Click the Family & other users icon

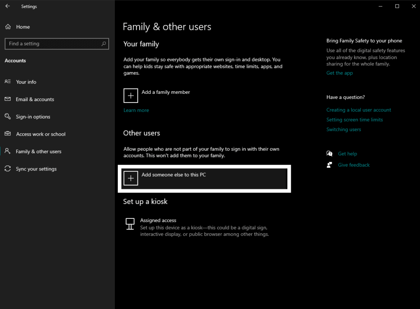(8, 151)
